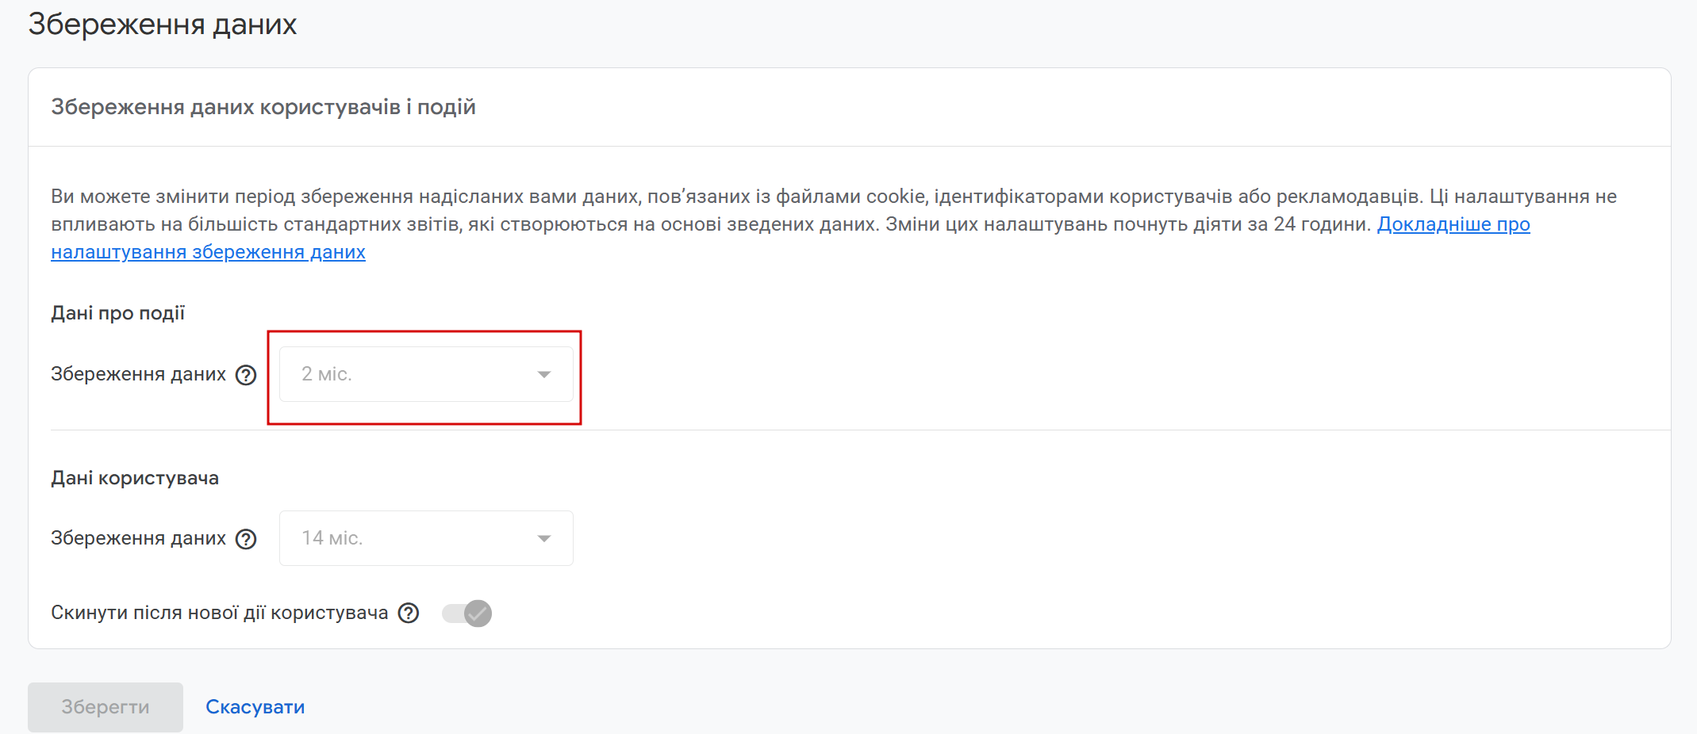Click the 'Дані користувача' section heading
Image resolution: width=1697 pixels, height=734 pixels.
click(135, 478)
